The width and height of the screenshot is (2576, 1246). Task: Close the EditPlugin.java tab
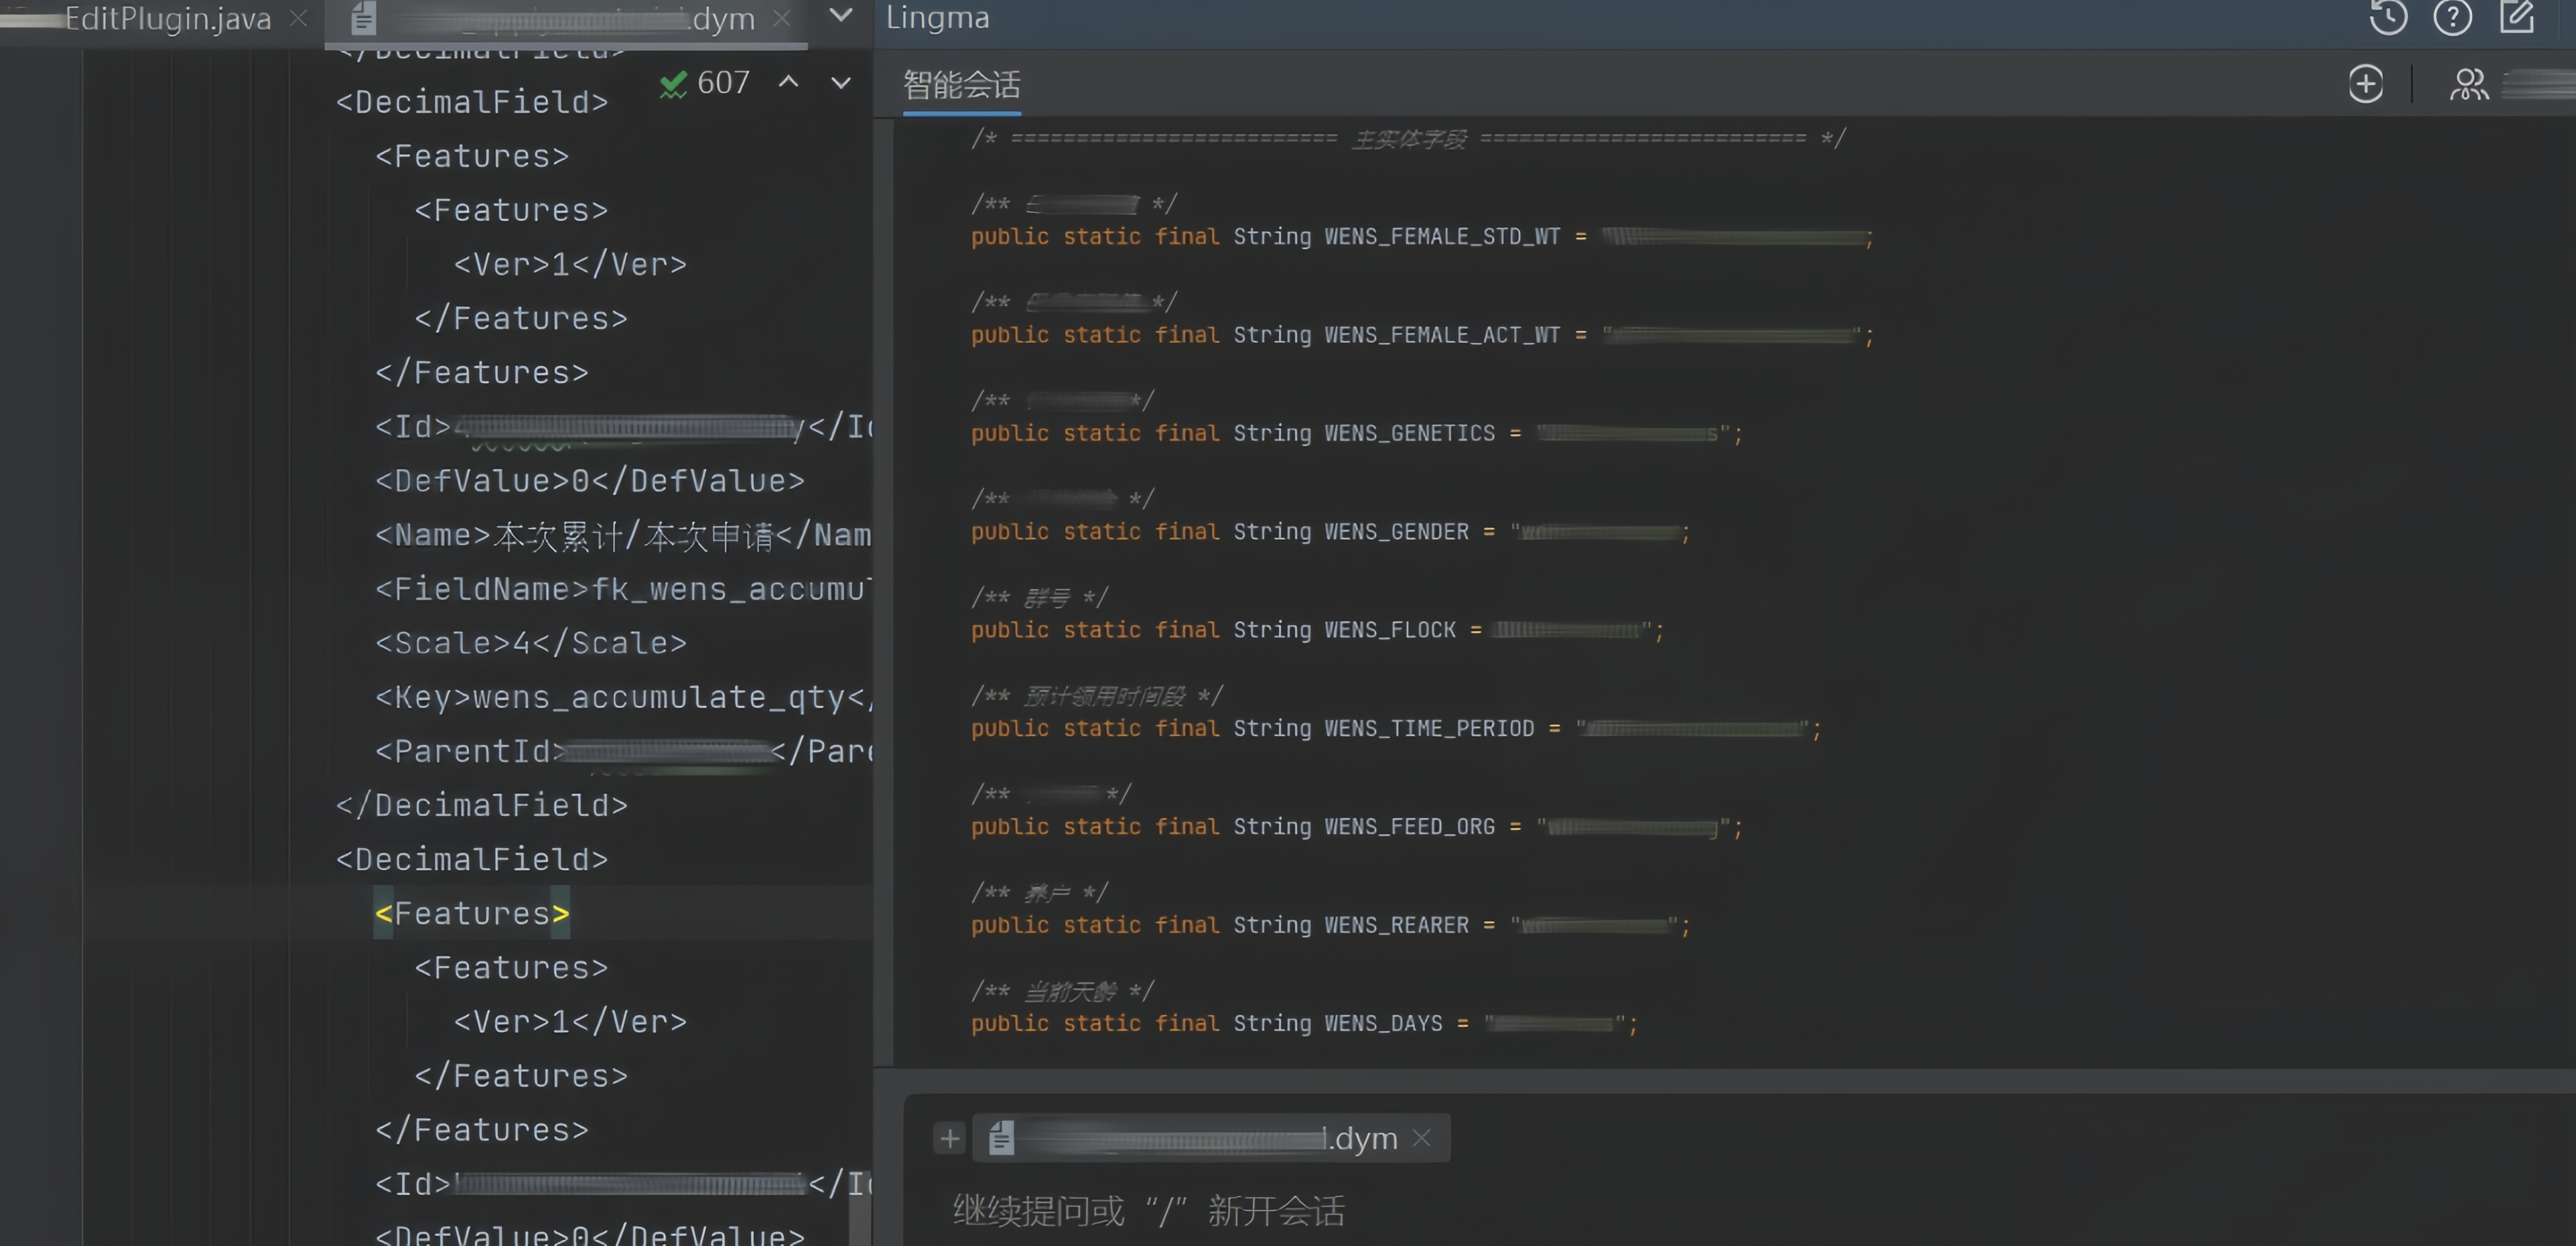coord(298,18)
